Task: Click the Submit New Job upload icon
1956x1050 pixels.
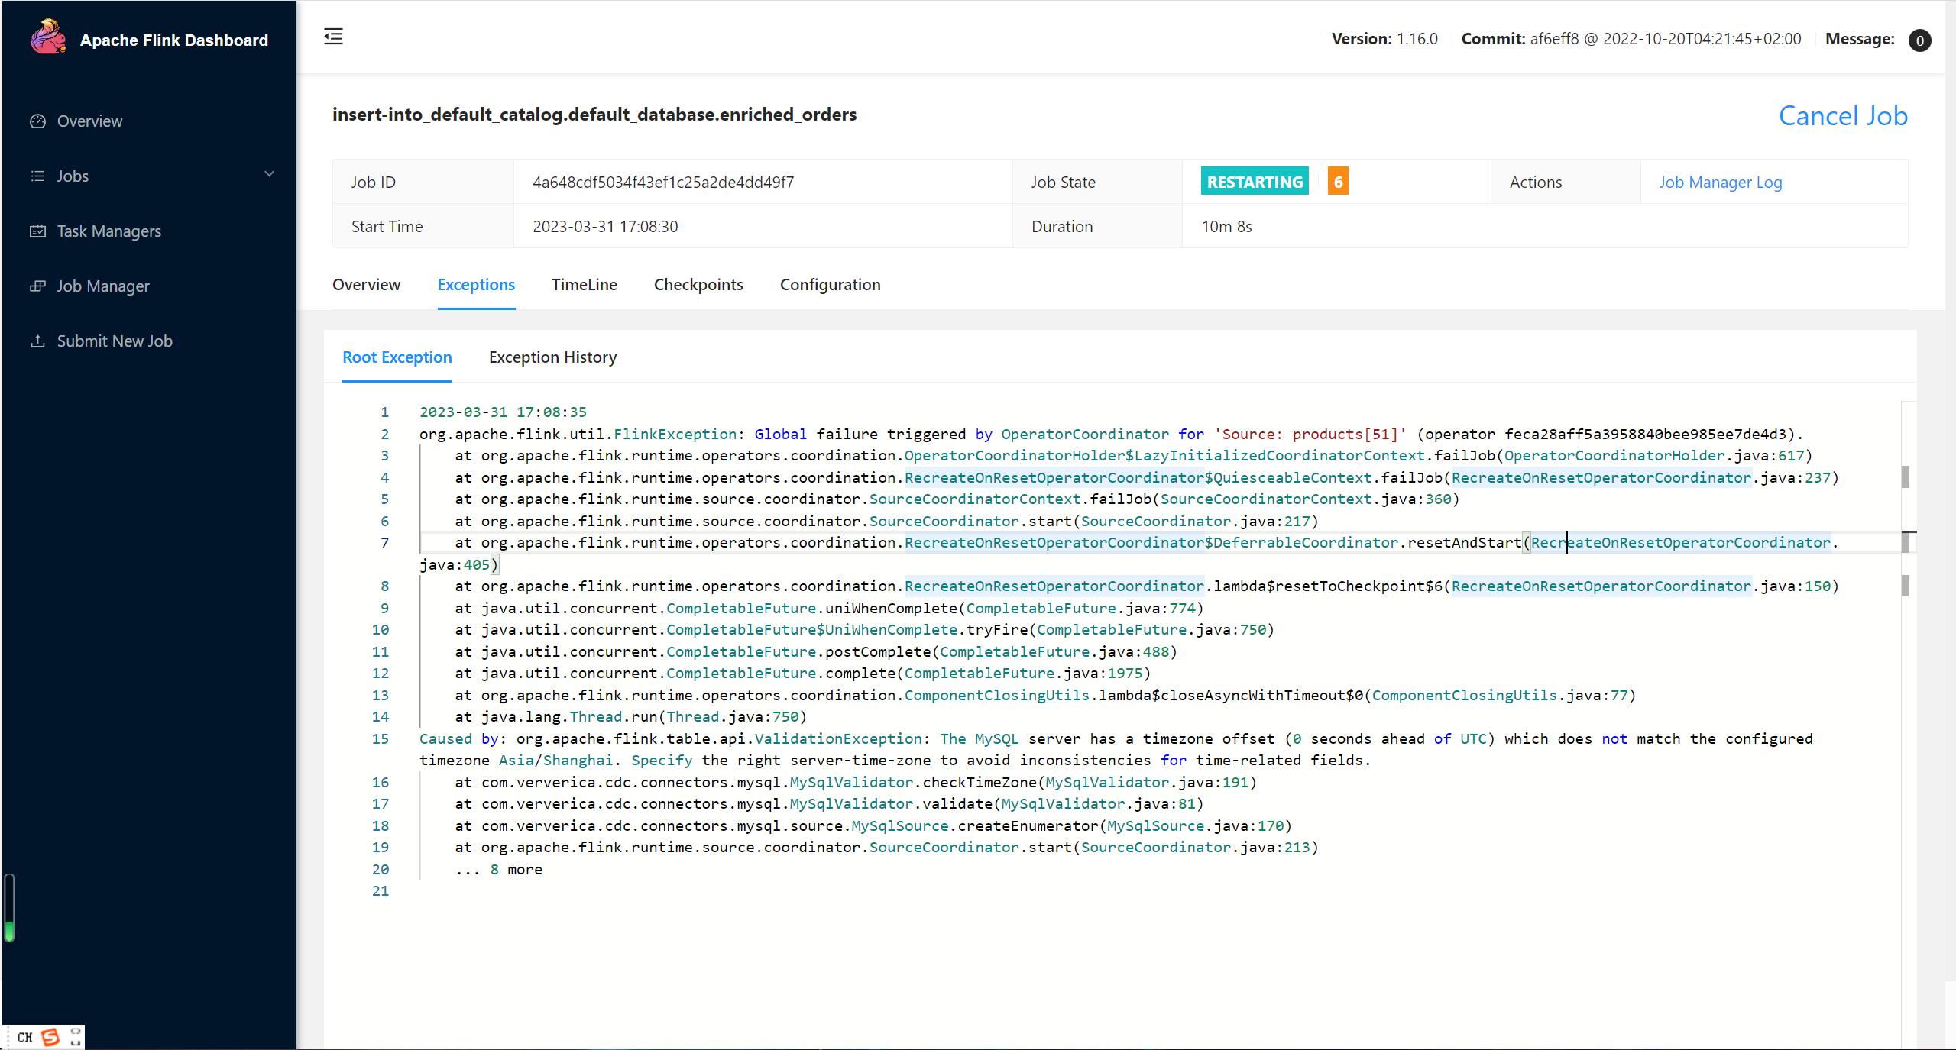Action: 37,341
